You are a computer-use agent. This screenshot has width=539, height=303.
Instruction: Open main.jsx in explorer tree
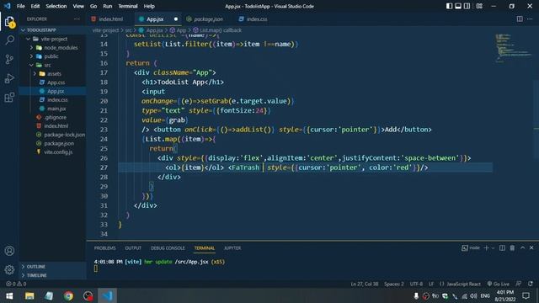click(52, 109)
